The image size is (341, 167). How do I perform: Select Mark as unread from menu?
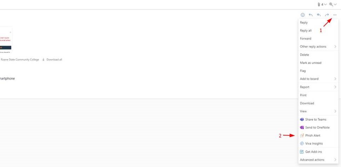(310, 63)
